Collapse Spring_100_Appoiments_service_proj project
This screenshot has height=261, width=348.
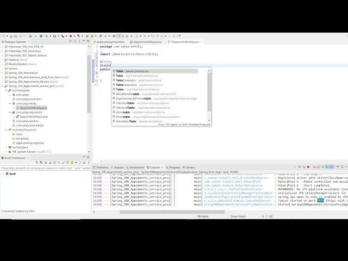[x=2, y=86]
